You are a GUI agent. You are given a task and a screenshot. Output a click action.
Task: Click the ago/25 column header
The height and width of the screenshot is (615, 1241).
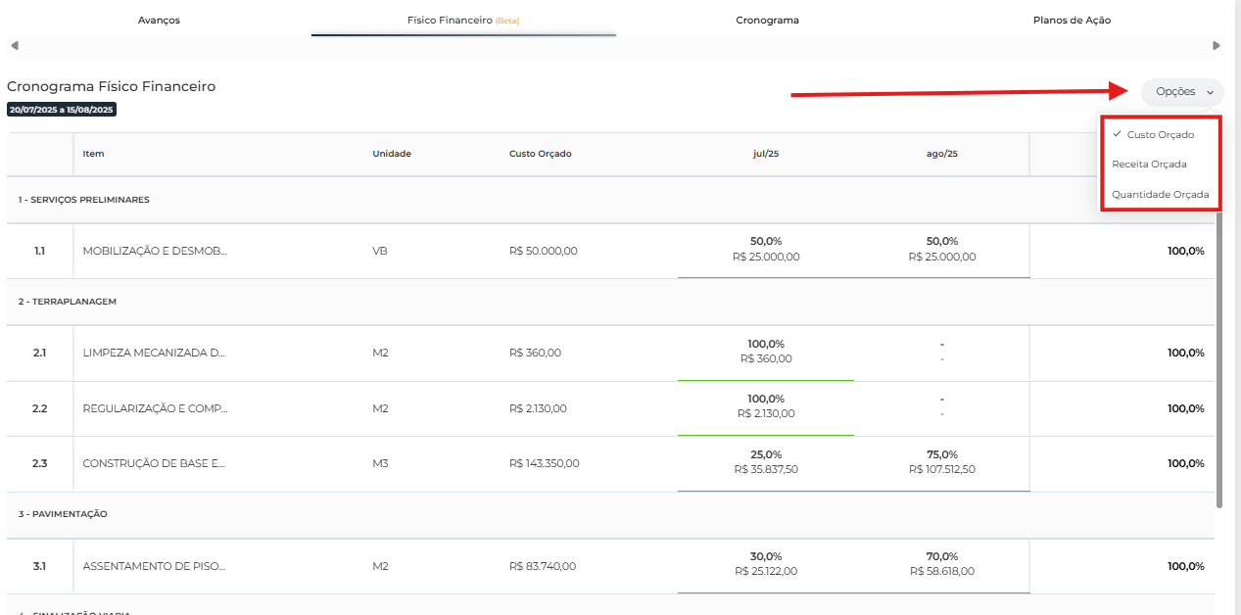point(941,154)
